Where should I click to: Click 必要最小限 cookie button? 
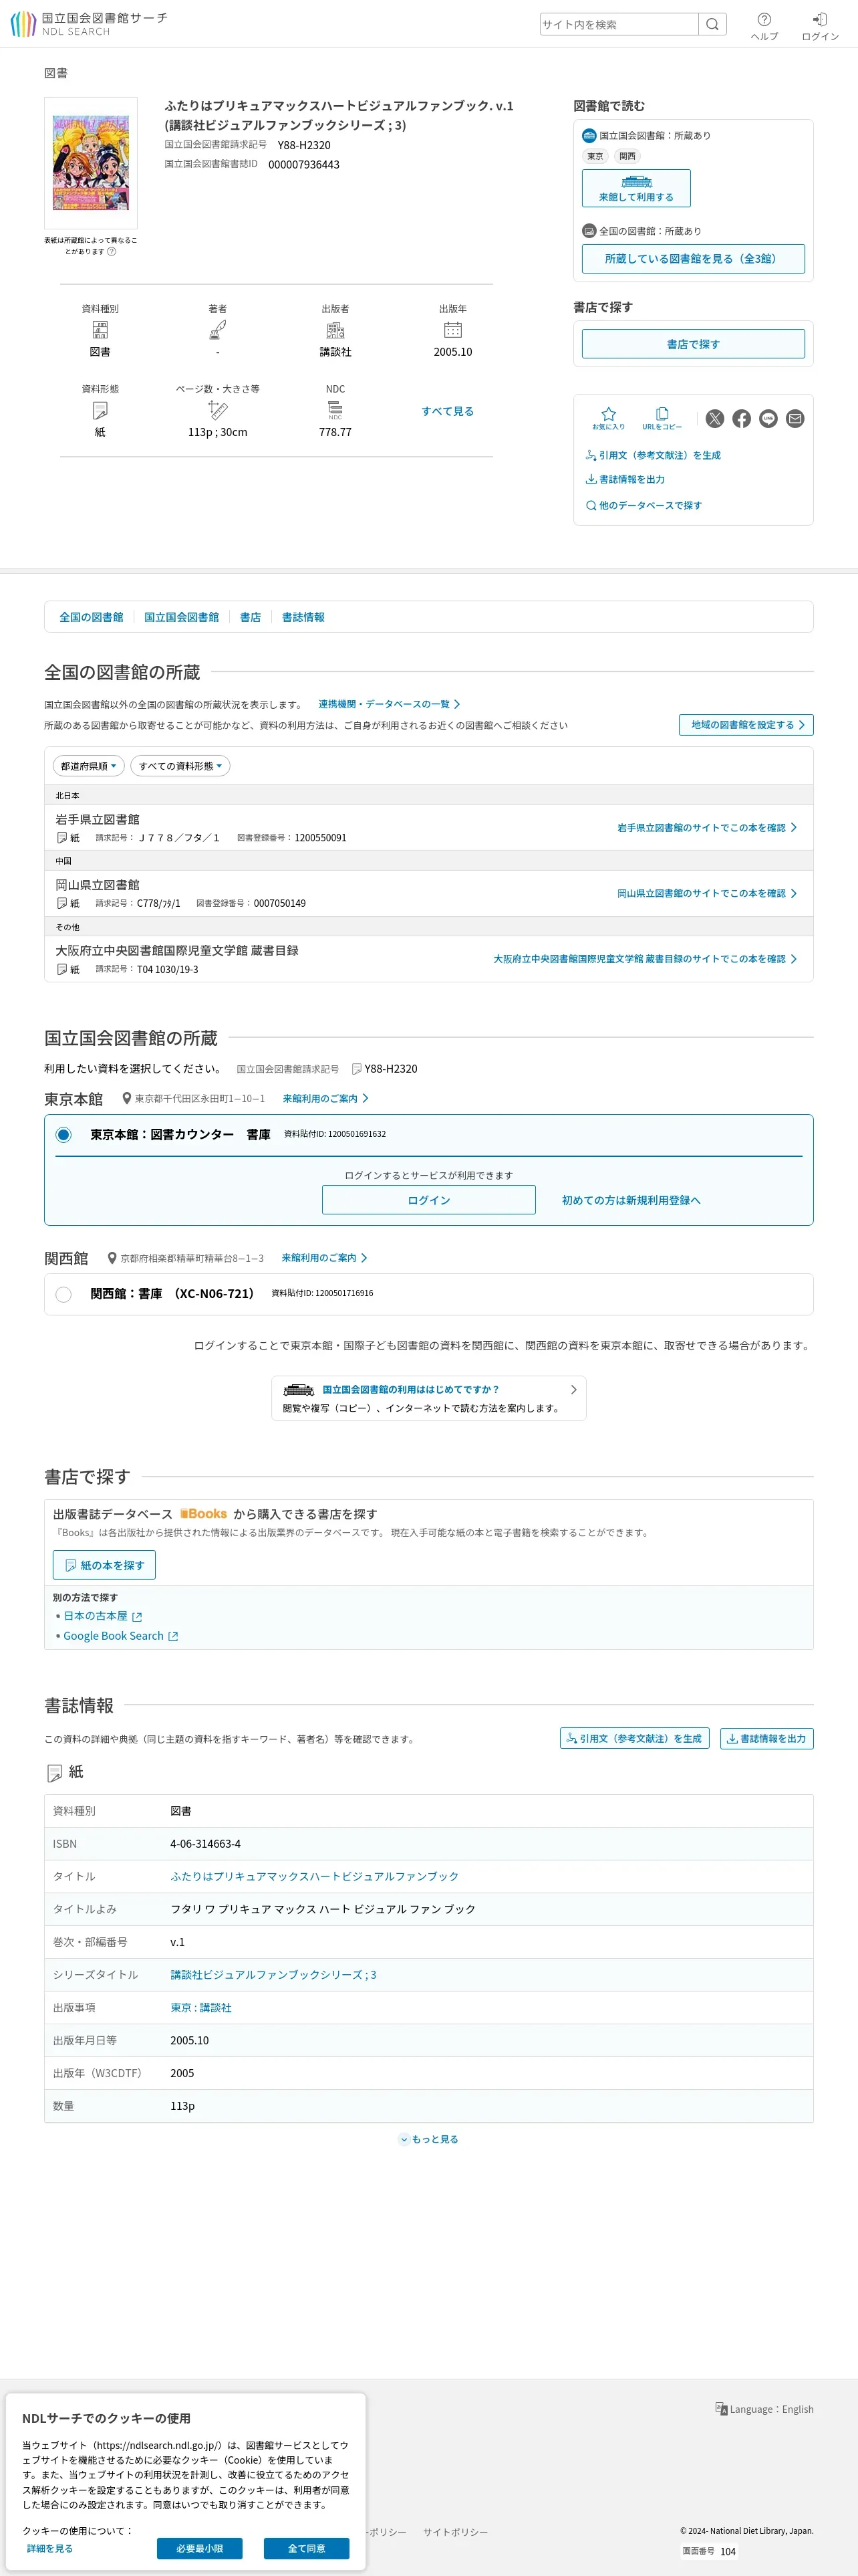(200, 2548)
